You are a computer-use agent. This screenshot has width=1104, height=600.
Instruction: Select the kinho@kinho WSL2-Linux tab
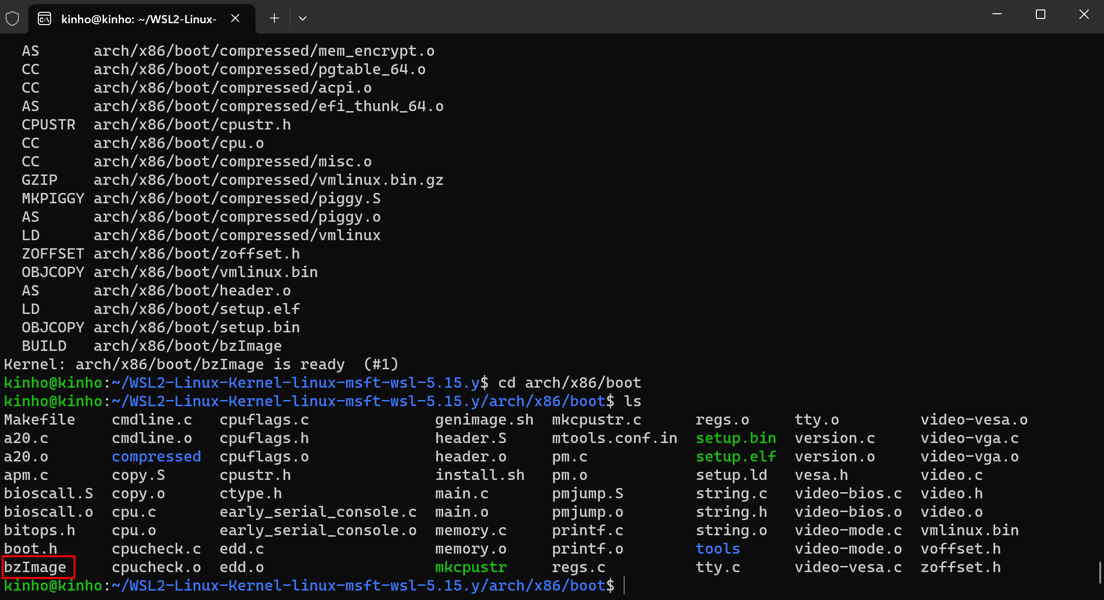(x=139, y=19)
